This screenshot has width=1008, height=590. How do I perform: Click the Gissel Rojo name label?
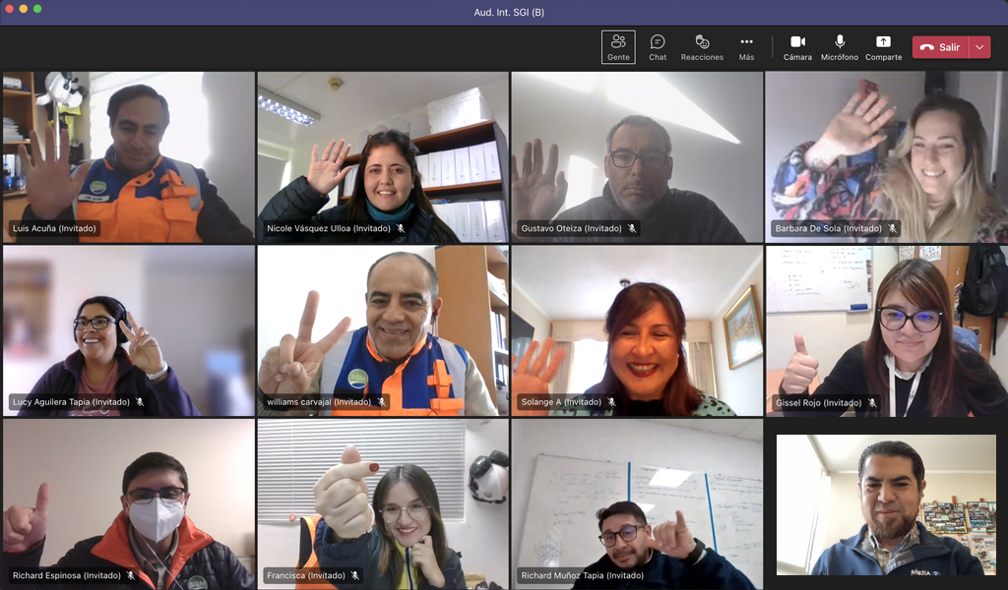coord(816,402)
